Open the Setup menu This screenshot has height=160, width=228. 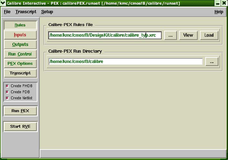tap(47, 12)
